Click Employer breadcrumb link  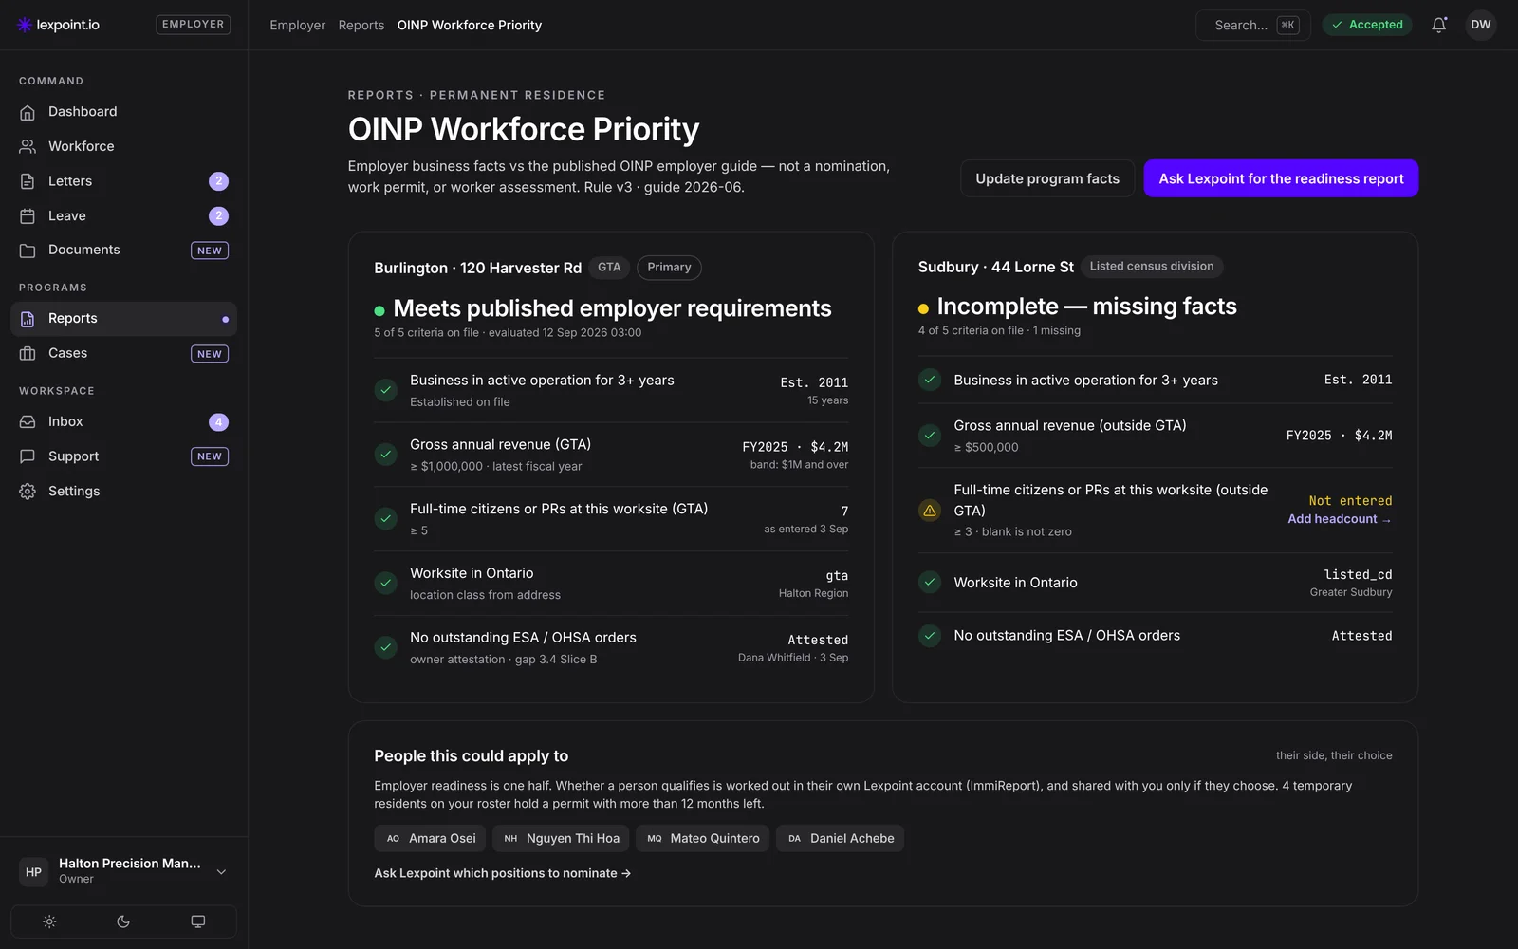click(x=297, y=25)
